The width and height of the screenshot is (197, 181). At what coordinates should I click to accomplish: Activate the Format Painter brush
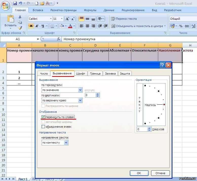click(x=20, y=28)
